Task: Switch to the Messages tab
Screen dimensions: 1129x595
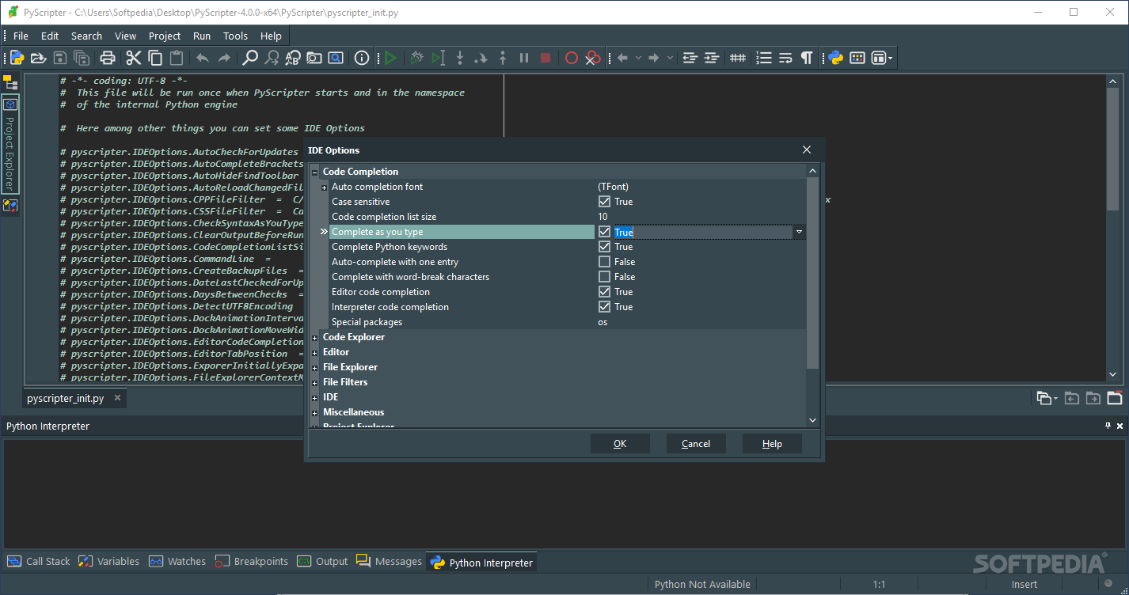Action: [389, 562]
